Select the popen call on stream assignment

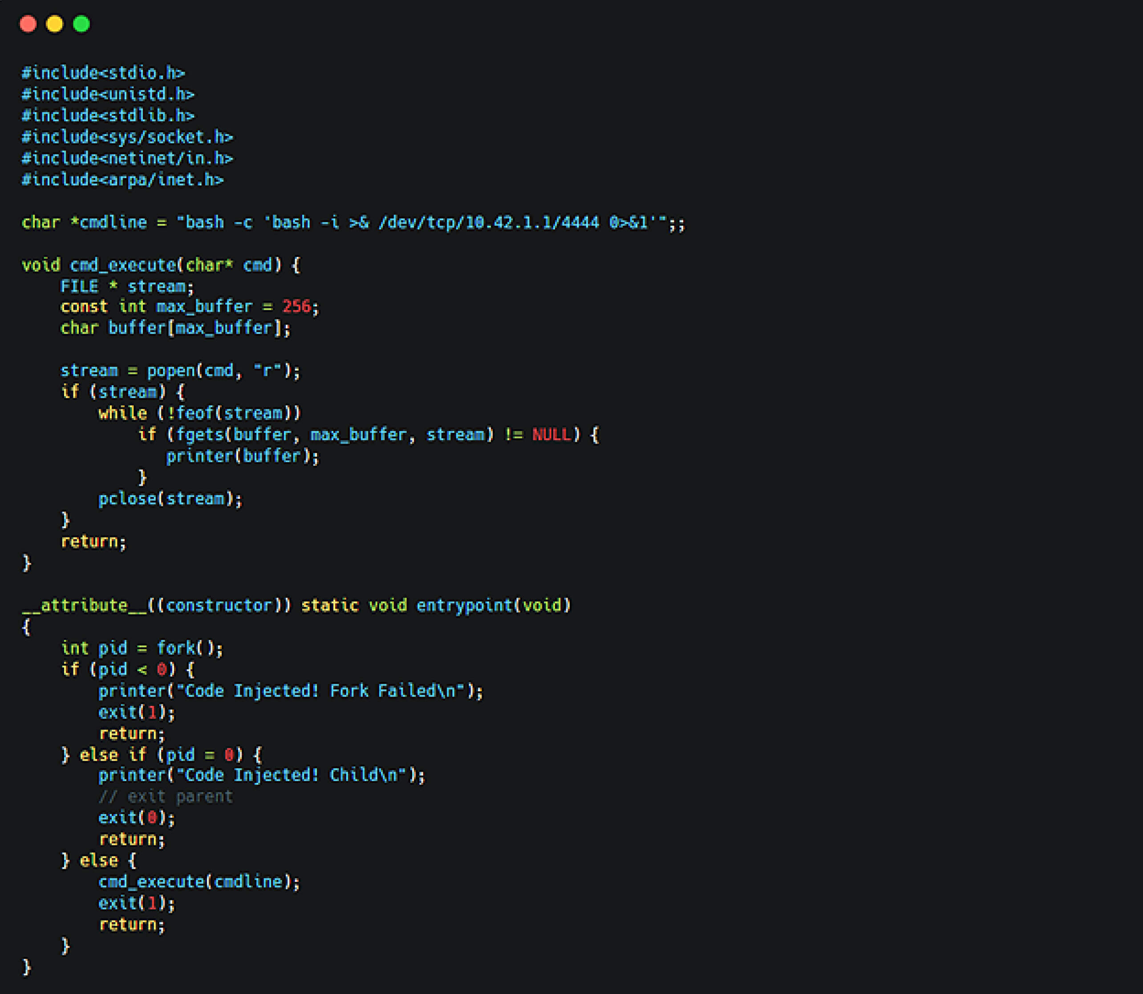(x=179, y=370)
